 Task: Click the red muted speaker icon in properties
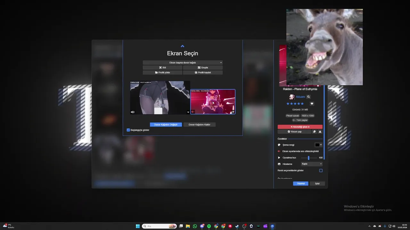point(279,151)
